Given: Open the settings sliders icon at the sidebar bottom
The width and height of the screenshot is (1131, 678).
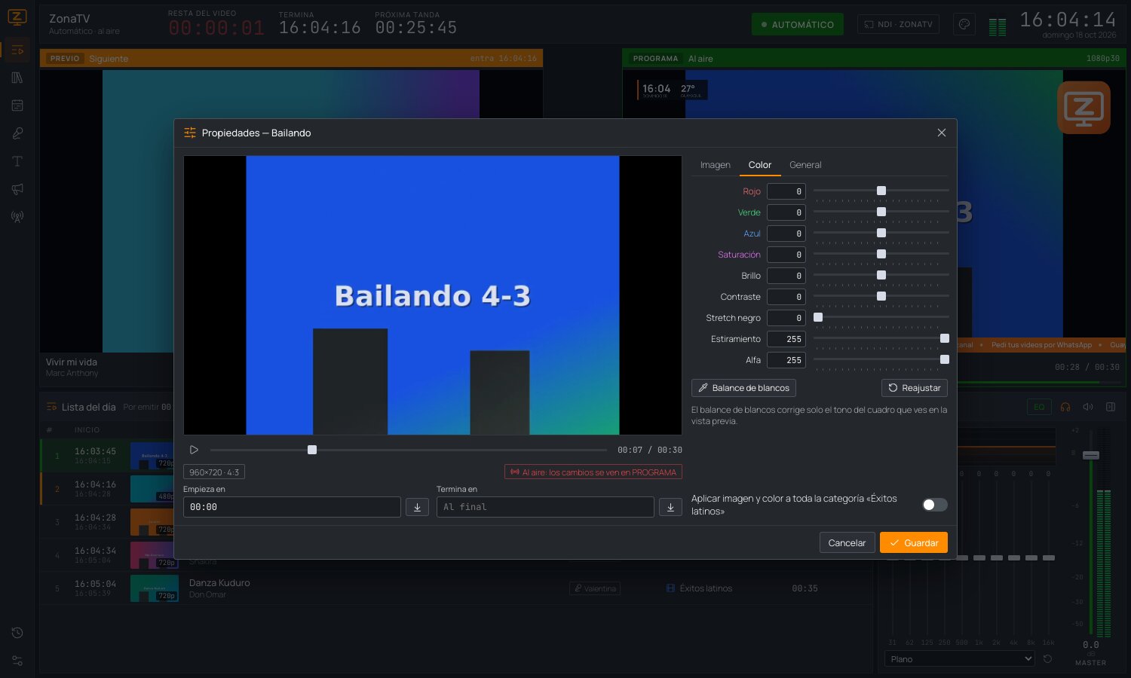Looking at the screenshot, I should coord(17,661).
